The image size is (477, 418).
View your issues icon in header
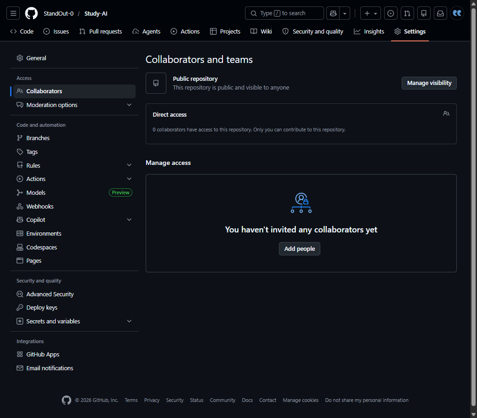click(x=391, y=13)
